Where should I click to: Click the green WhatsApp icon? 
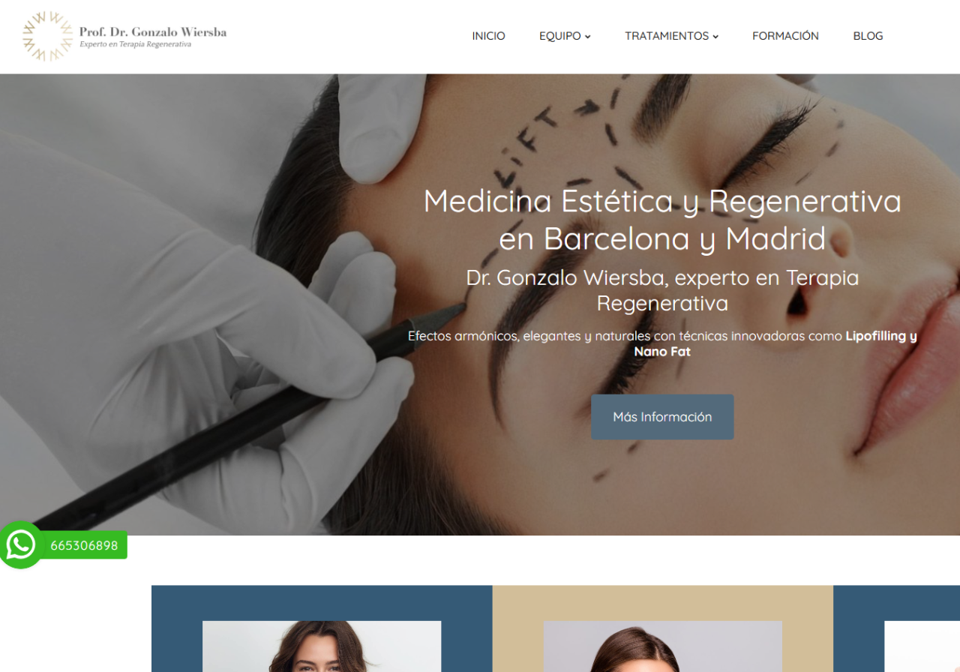21,545
